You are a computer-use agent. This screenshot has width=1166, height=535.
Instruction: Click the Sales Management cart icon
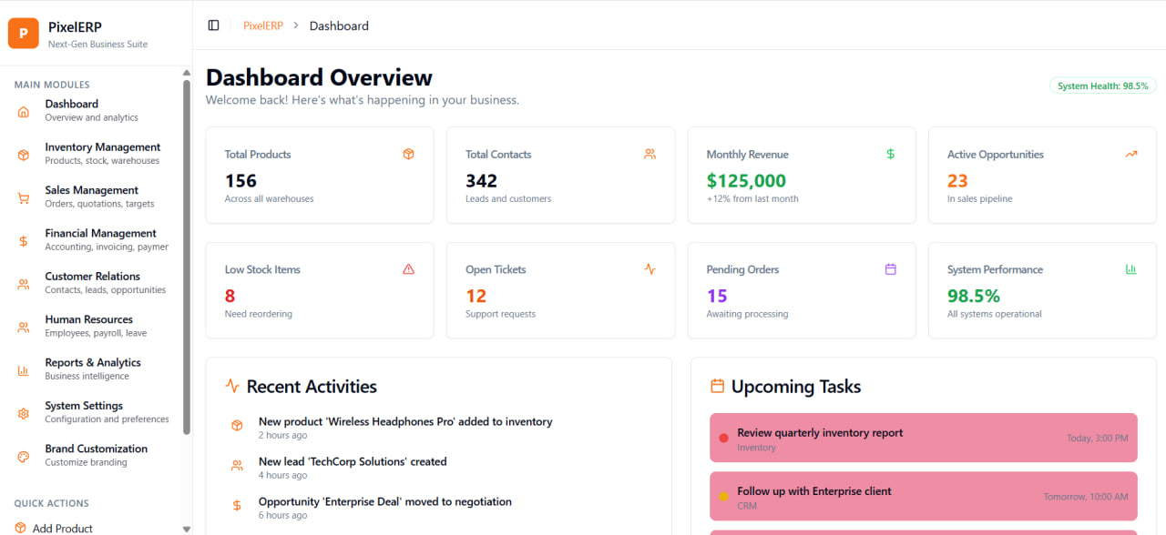tap(24, 198)
